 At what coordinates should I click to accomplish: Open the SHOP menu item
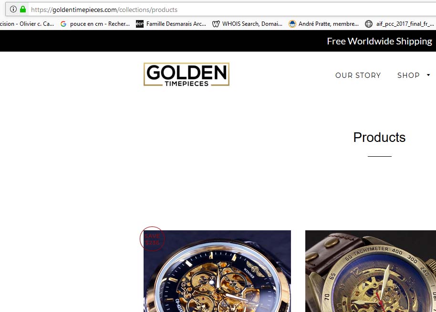pos(408,75)
